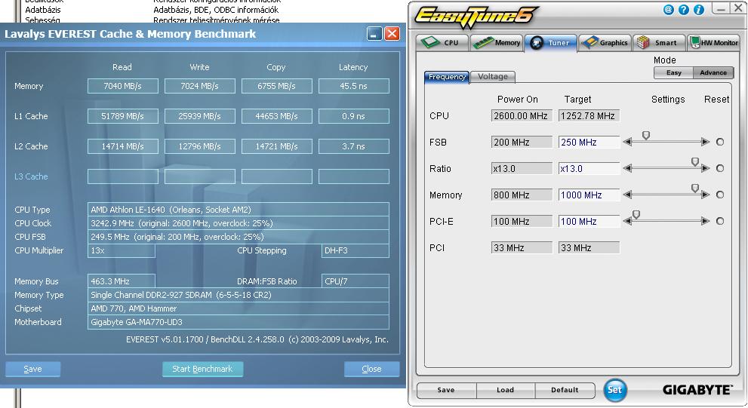This screenshot has height=408, width=748.
Task: Click the PCI-E slider handle
Action: pos(636,215)
